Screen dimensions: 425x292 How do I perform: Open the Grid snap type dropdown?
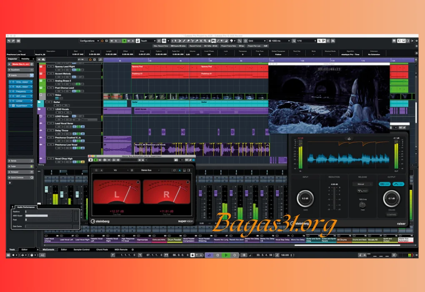pos(257,41)
